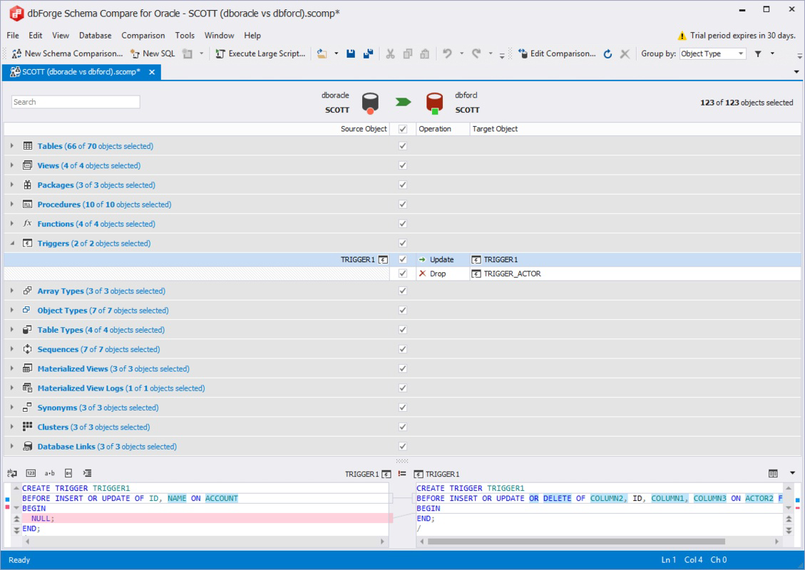Expand the Packages group
Viewport: 805px width, 570px height.
(x=12, y=185)
